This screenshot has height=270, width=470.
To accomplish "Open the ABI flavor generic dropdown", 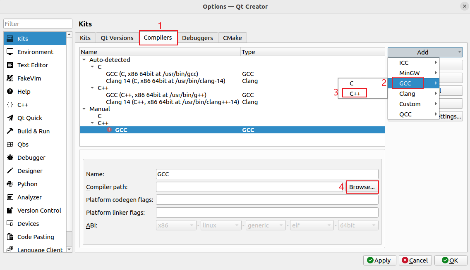I will click(x=265, y=225).
